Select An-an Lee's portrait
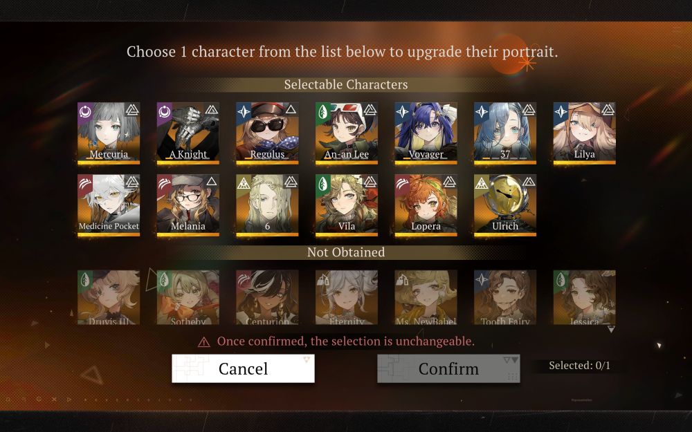Image resolution: width=692 pixels, height=432 pixels. click(347, 133)
